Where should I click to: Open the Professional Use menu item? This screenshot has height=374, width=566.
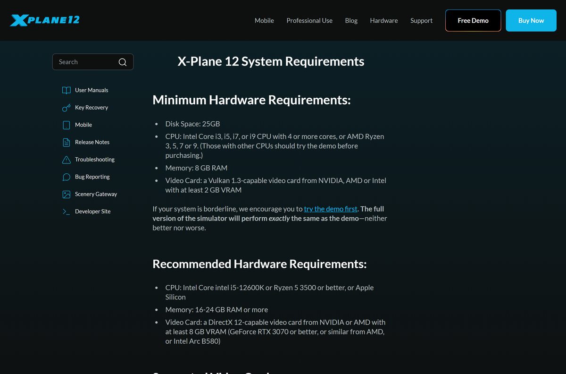(309, 20)
